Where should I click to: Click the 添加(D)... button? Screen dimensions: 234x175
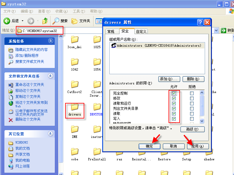(169, 79)
